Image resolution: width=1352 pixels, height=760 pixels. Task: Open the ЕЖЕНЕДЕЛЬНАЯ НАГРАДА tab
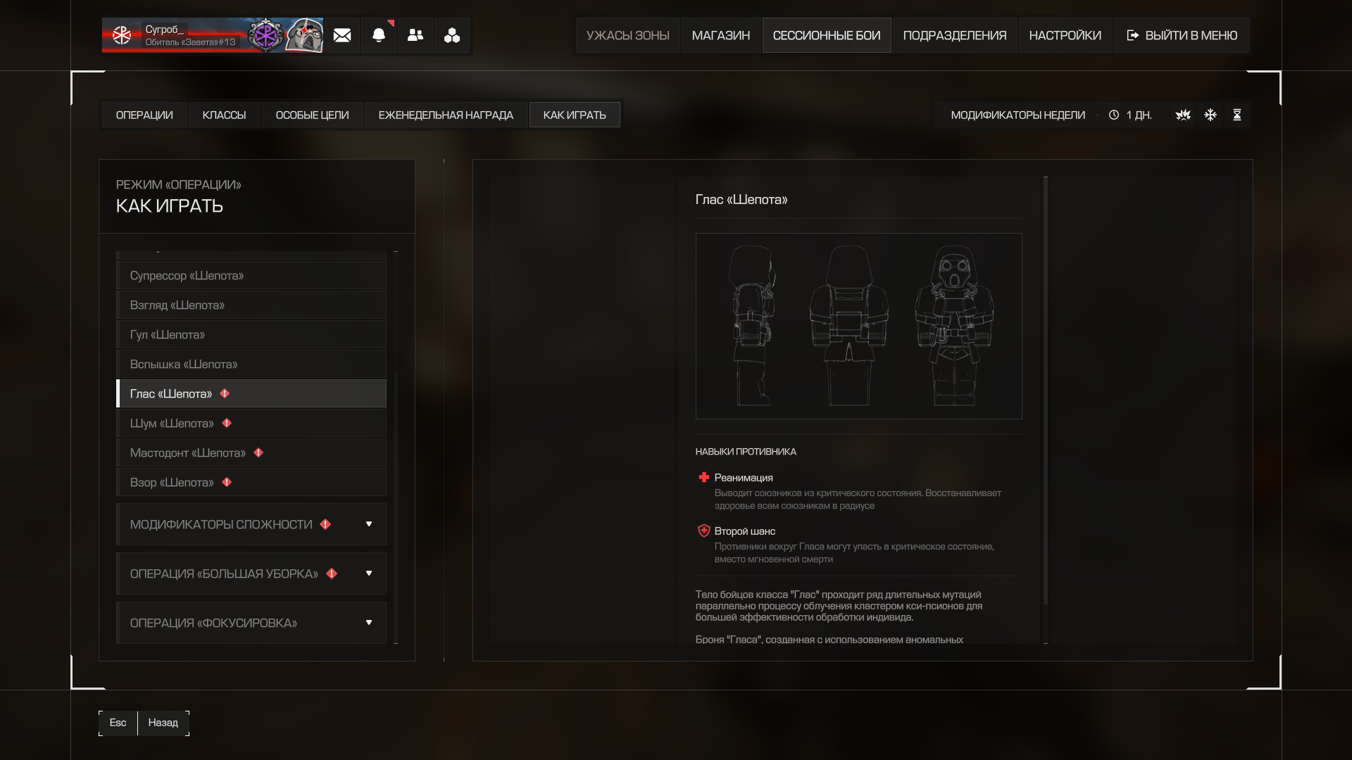click(446, 115)
